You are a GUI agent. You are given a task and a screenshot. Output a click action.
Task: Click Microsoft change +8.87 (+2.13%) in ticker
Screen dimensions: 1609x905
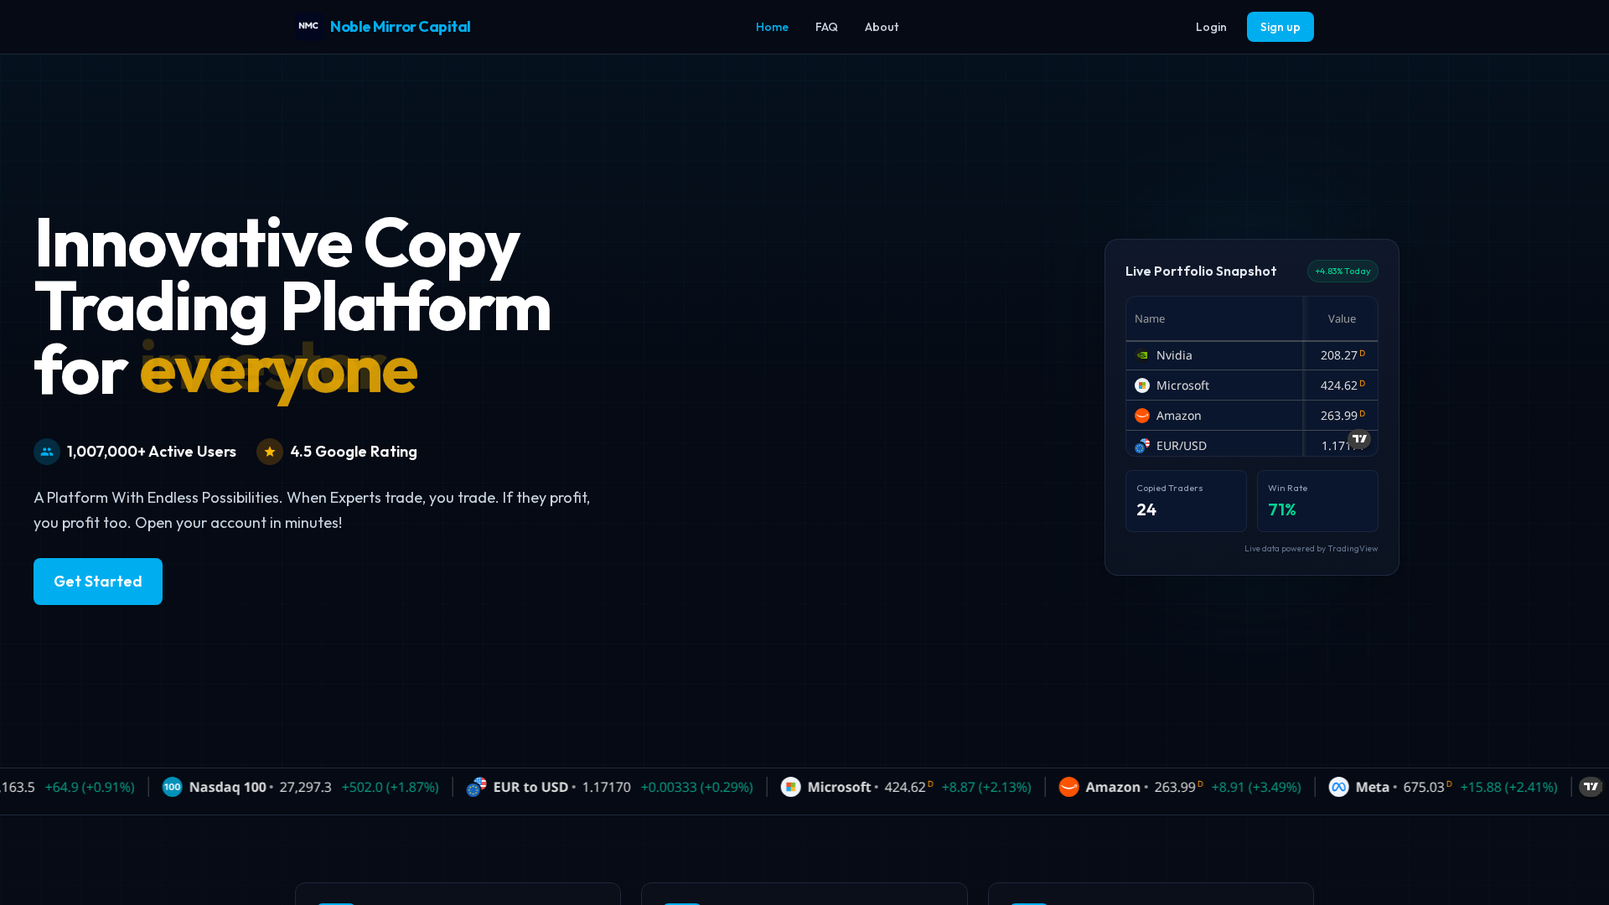click(x=986, y=787)
